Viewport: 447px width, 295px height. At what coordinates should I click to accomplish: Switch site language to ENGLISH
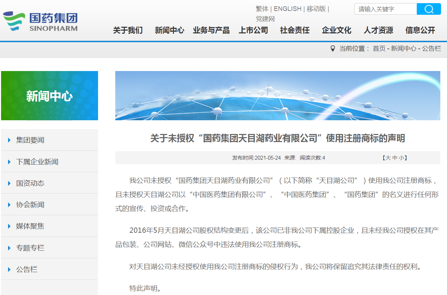[x=287, y=9]
